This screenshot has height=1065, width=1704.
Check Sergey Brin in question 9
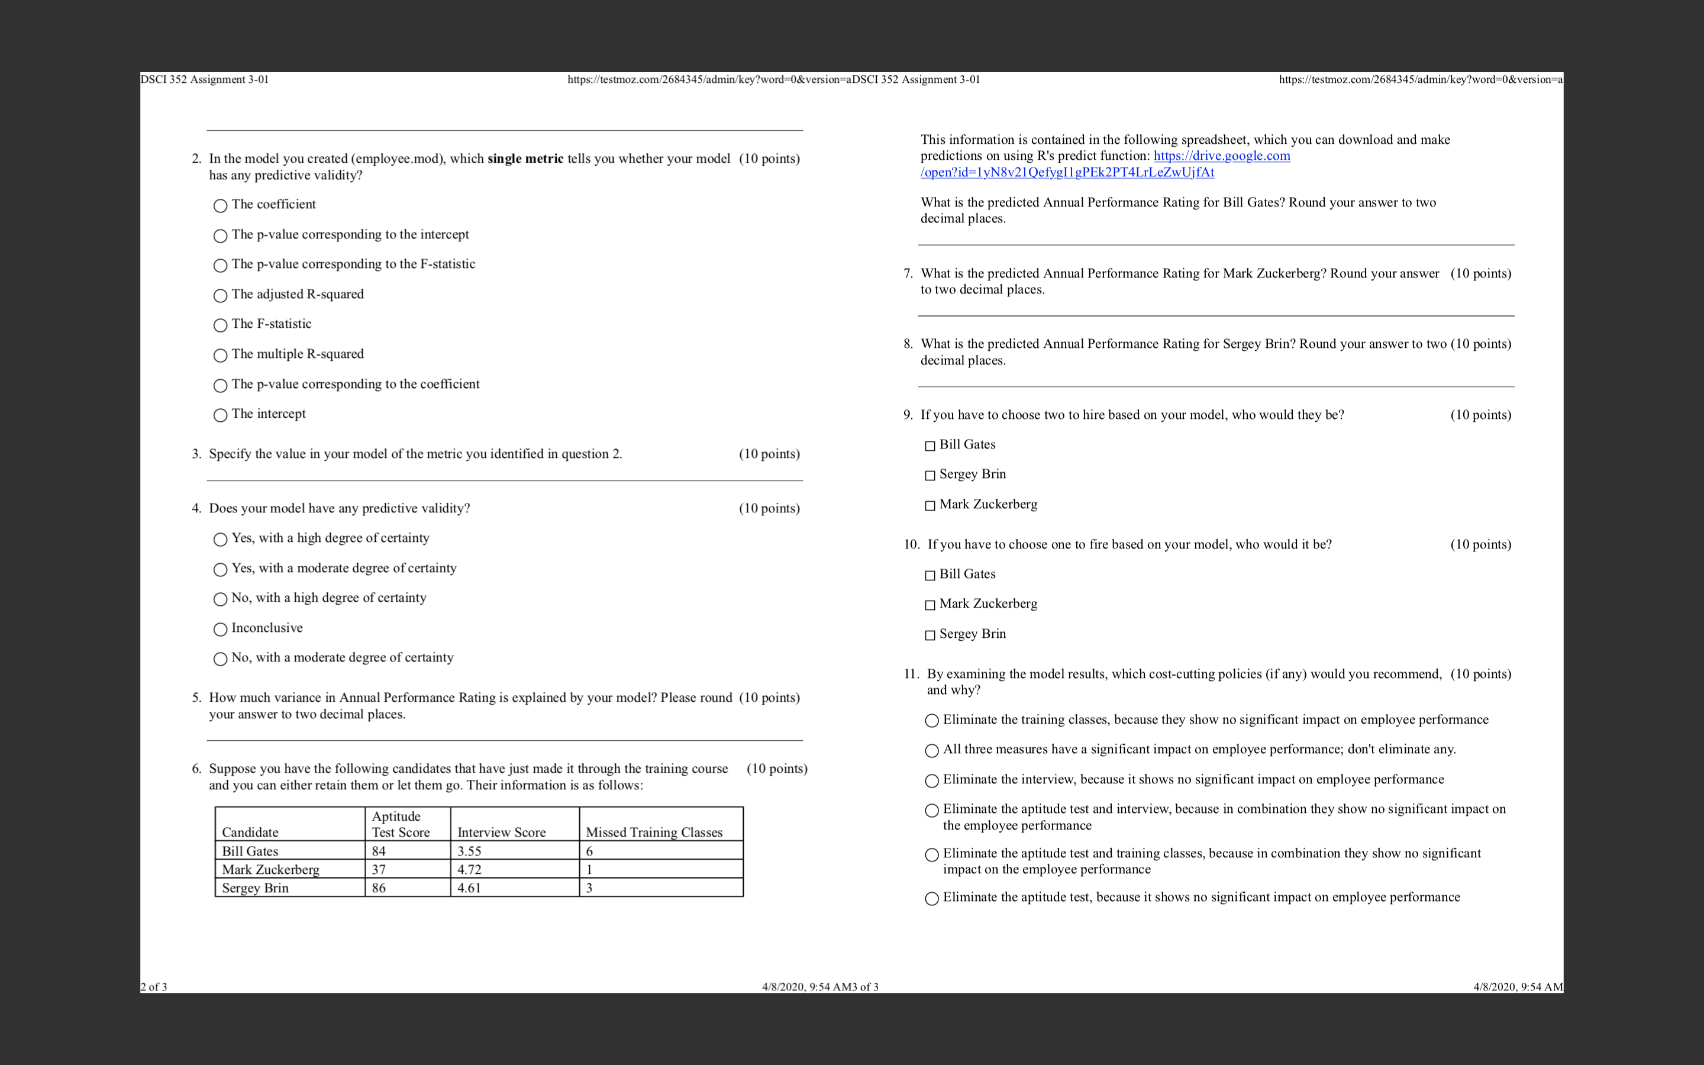pyautogui.click(x=930, y=475)
